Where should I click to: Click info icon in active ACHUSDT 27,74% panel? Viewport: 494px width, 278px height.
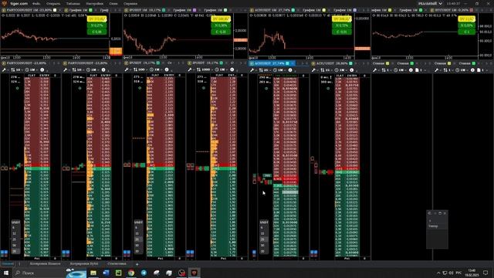coord(290,70)
